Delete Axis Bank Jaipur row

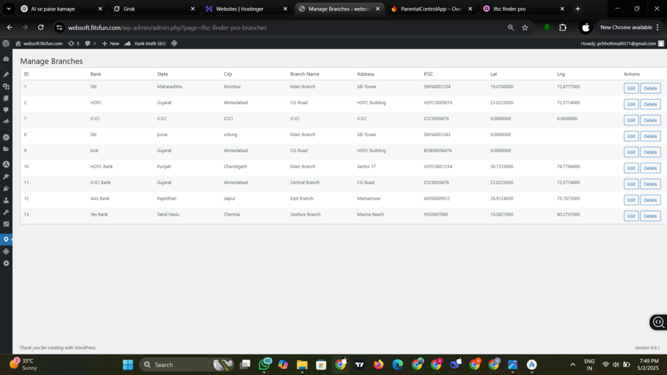coord(650,200)
